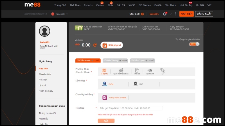
Task: Choose CoPay Momo E-Wallet bank
Action: coord(114,98)
